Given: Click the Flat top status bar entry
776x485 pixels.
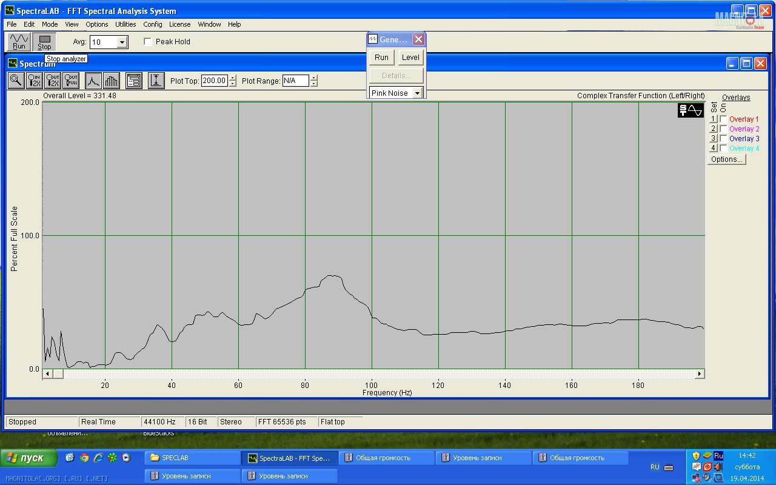Looking at the screenshot, I should click(339, 421).
